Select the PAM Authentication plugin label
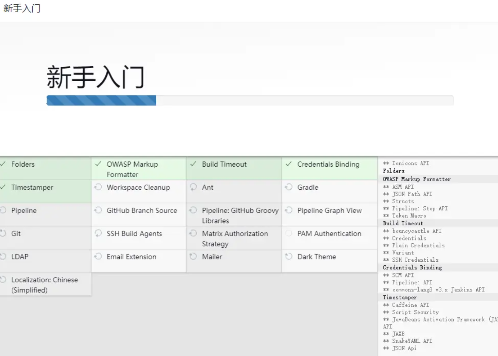 tap(329, 233)
